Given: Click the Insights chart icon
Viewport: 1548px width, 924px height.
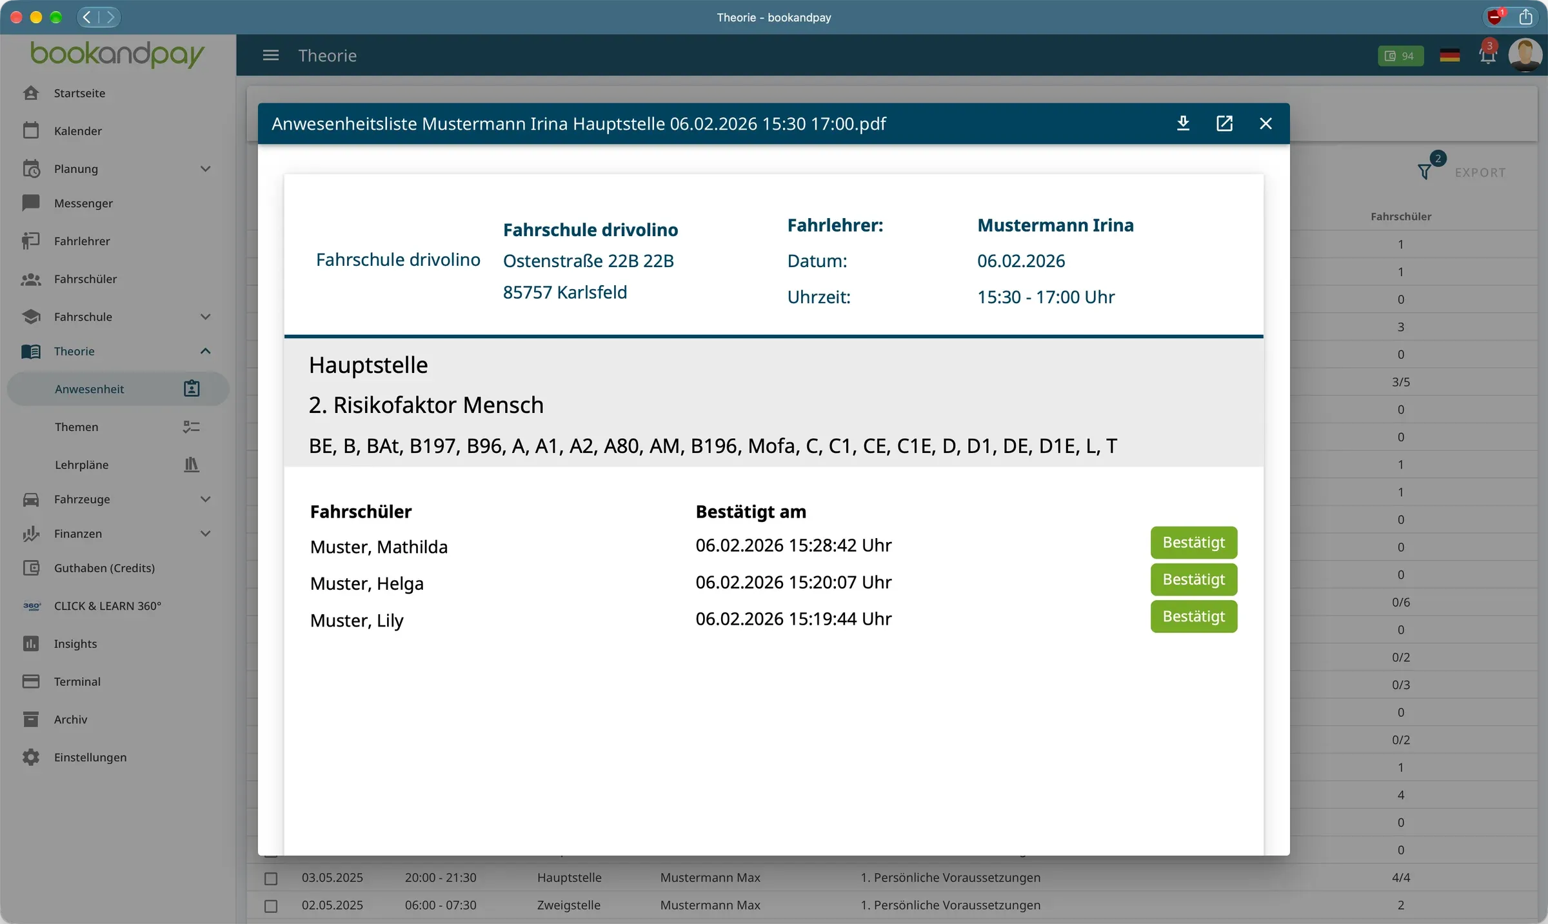Looking at the screenshot, I should 31,643.
